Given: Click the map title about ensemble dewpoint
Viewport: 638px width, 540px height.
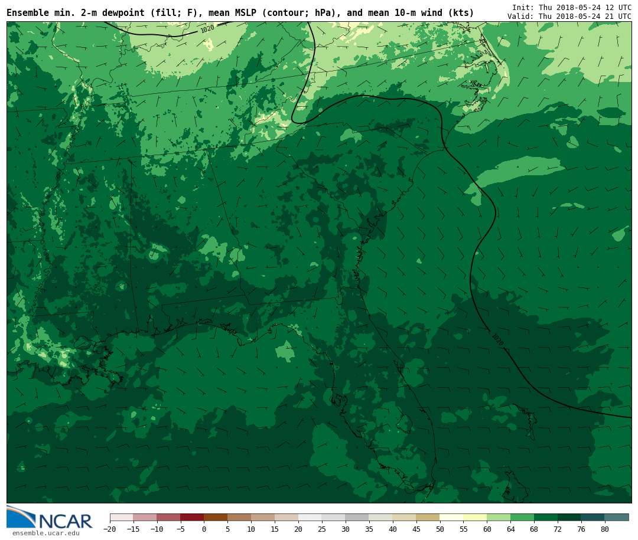Looking at the screenshot, I should pos(240,12).
